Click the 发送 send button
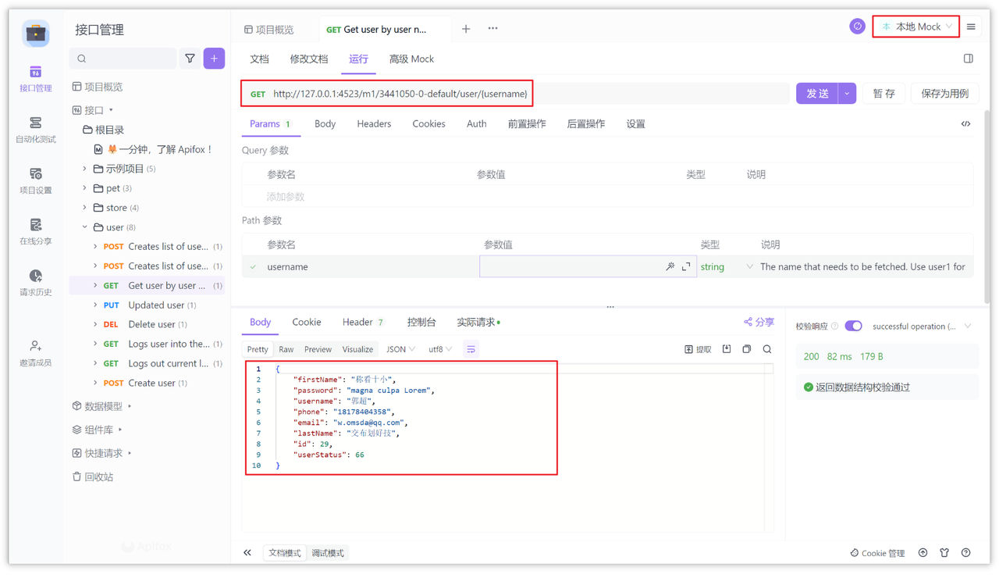The width and height of the screenshot is (999, 578). click(x=816, y=92)
